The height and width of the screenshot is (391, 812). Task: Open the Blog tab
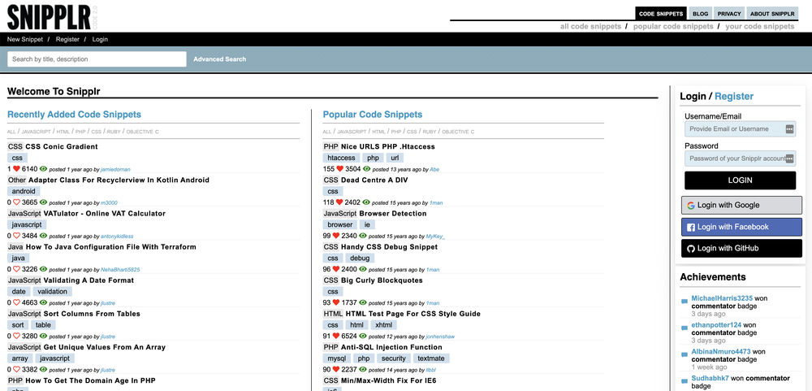pos(700,14)
